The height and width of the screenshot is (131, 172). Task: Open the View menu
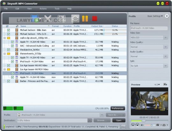(29, 9)
